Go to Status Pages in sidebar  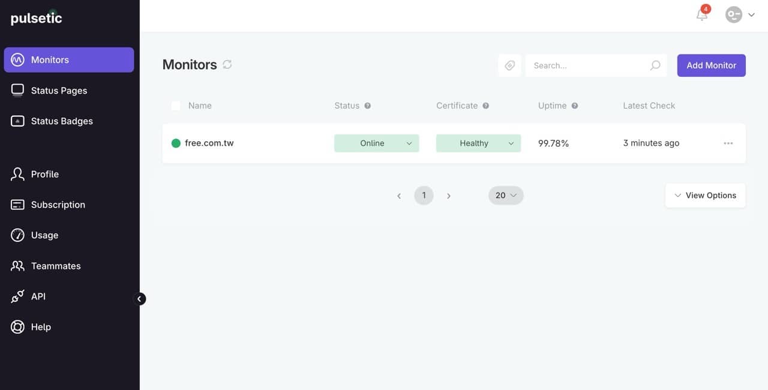[x=59, y=91]
